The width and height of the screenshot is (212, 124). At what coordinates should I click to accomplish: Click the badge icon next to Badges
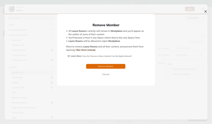point(52,83)
